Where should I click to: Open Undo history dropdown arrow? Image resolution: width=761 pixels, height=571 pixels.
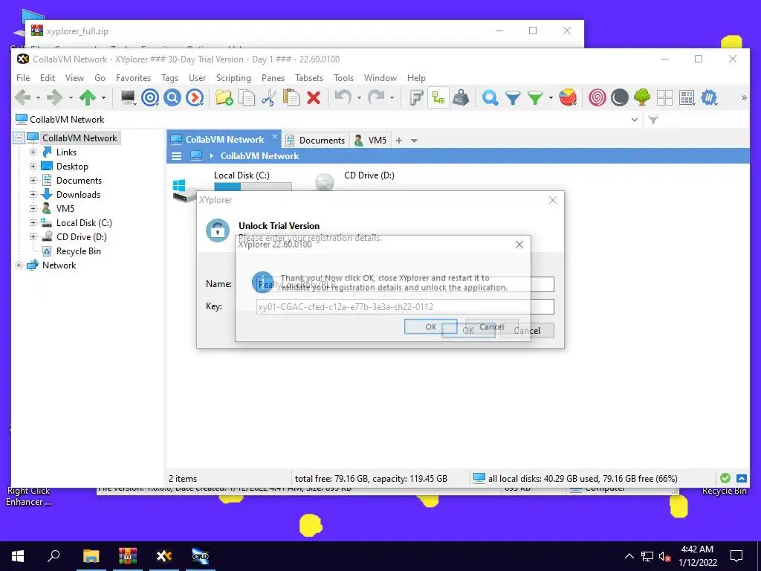[x=359, y=97]
